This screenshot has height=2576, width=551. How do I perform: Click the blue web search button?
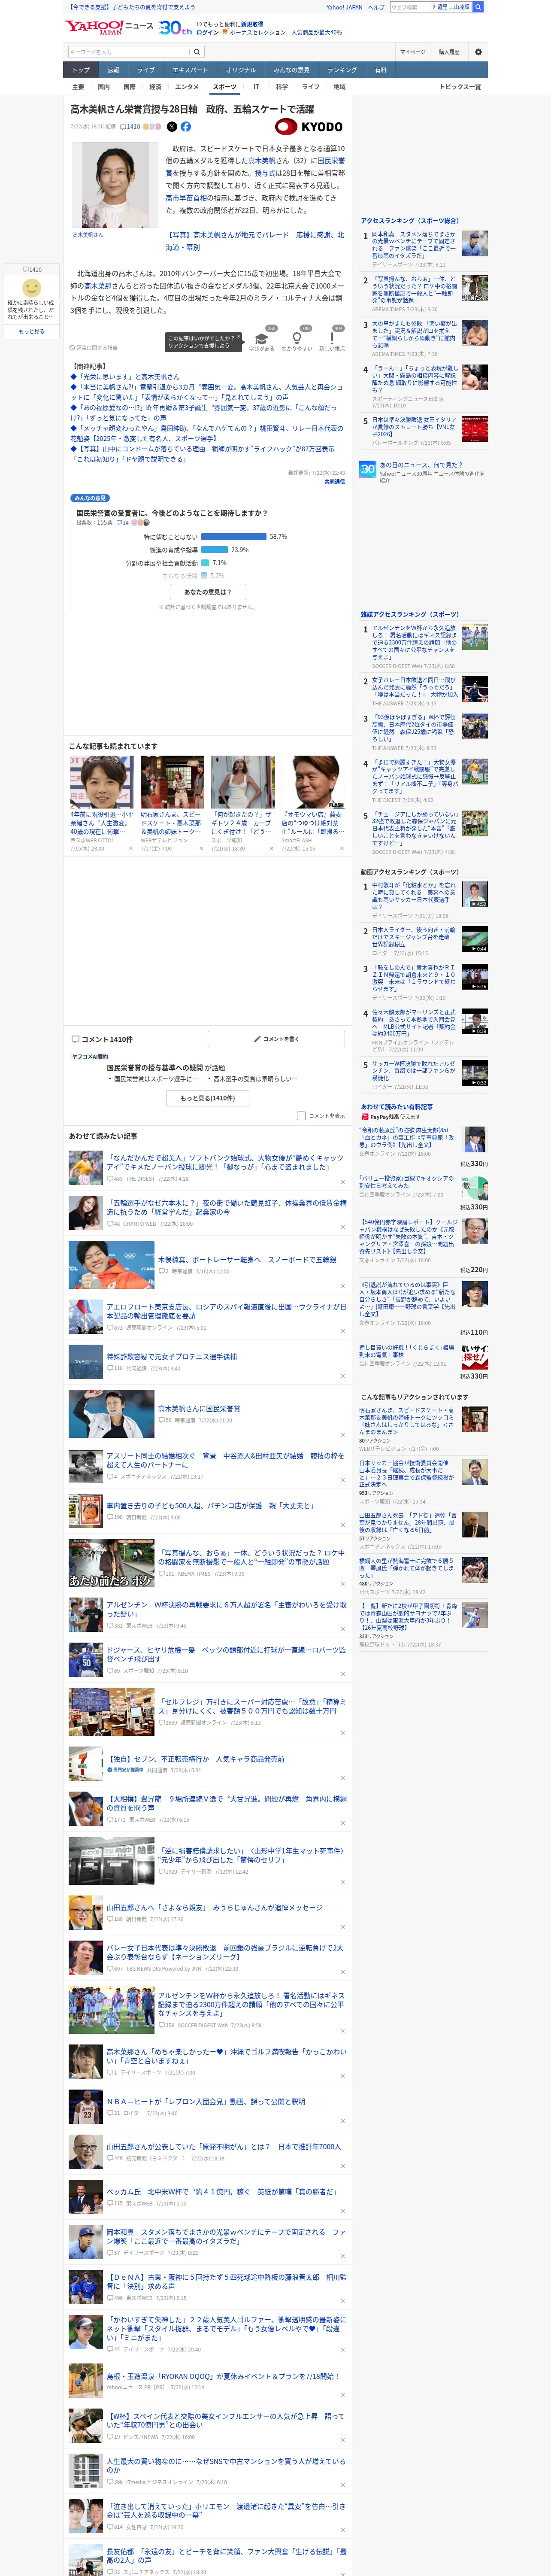click(478, 7)
